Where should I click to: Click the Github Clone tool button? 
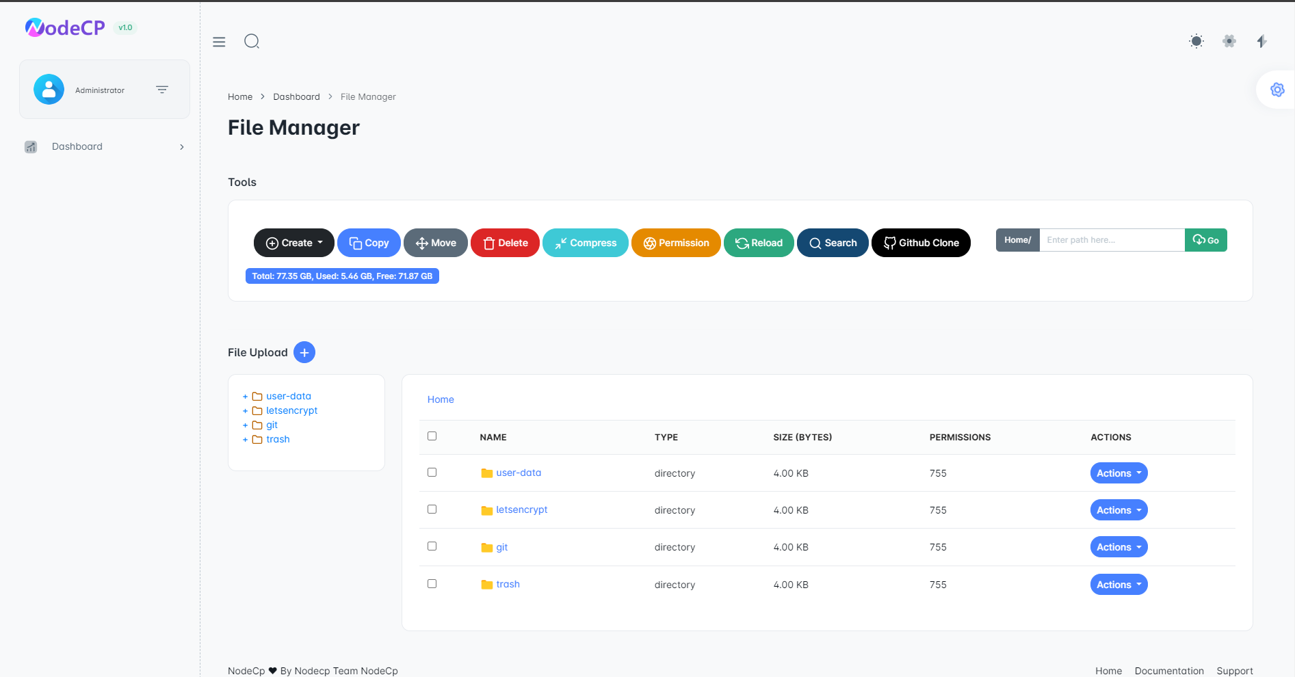[x=920, y=243]
